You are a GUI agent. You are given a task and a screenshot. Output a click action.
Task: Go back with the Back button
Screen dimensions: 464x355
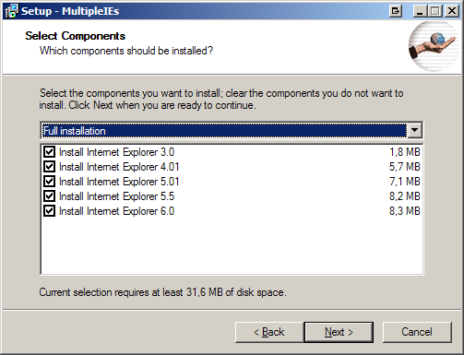click(269, 332)
